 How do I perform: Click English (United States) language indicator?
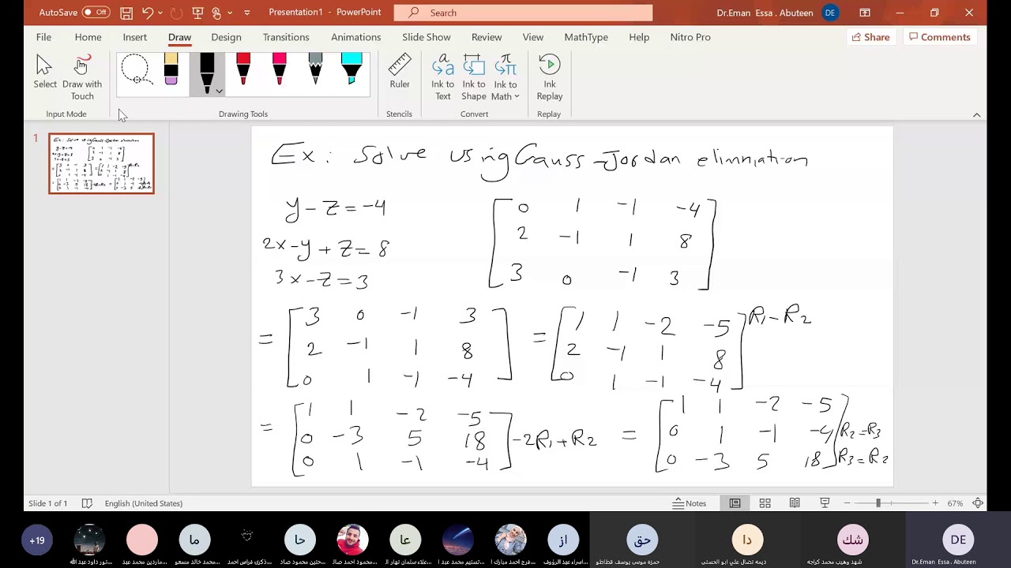click(x=143, y=503)
